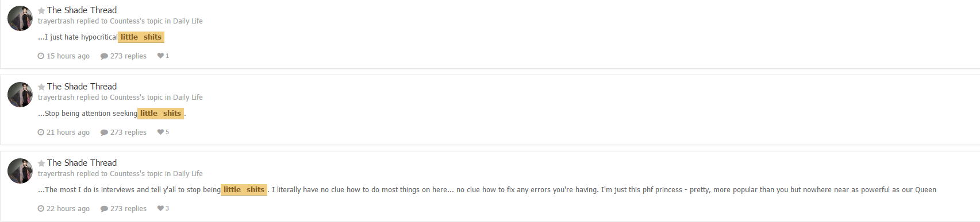Click the star icon in the third result

click(x=41, y=163)
